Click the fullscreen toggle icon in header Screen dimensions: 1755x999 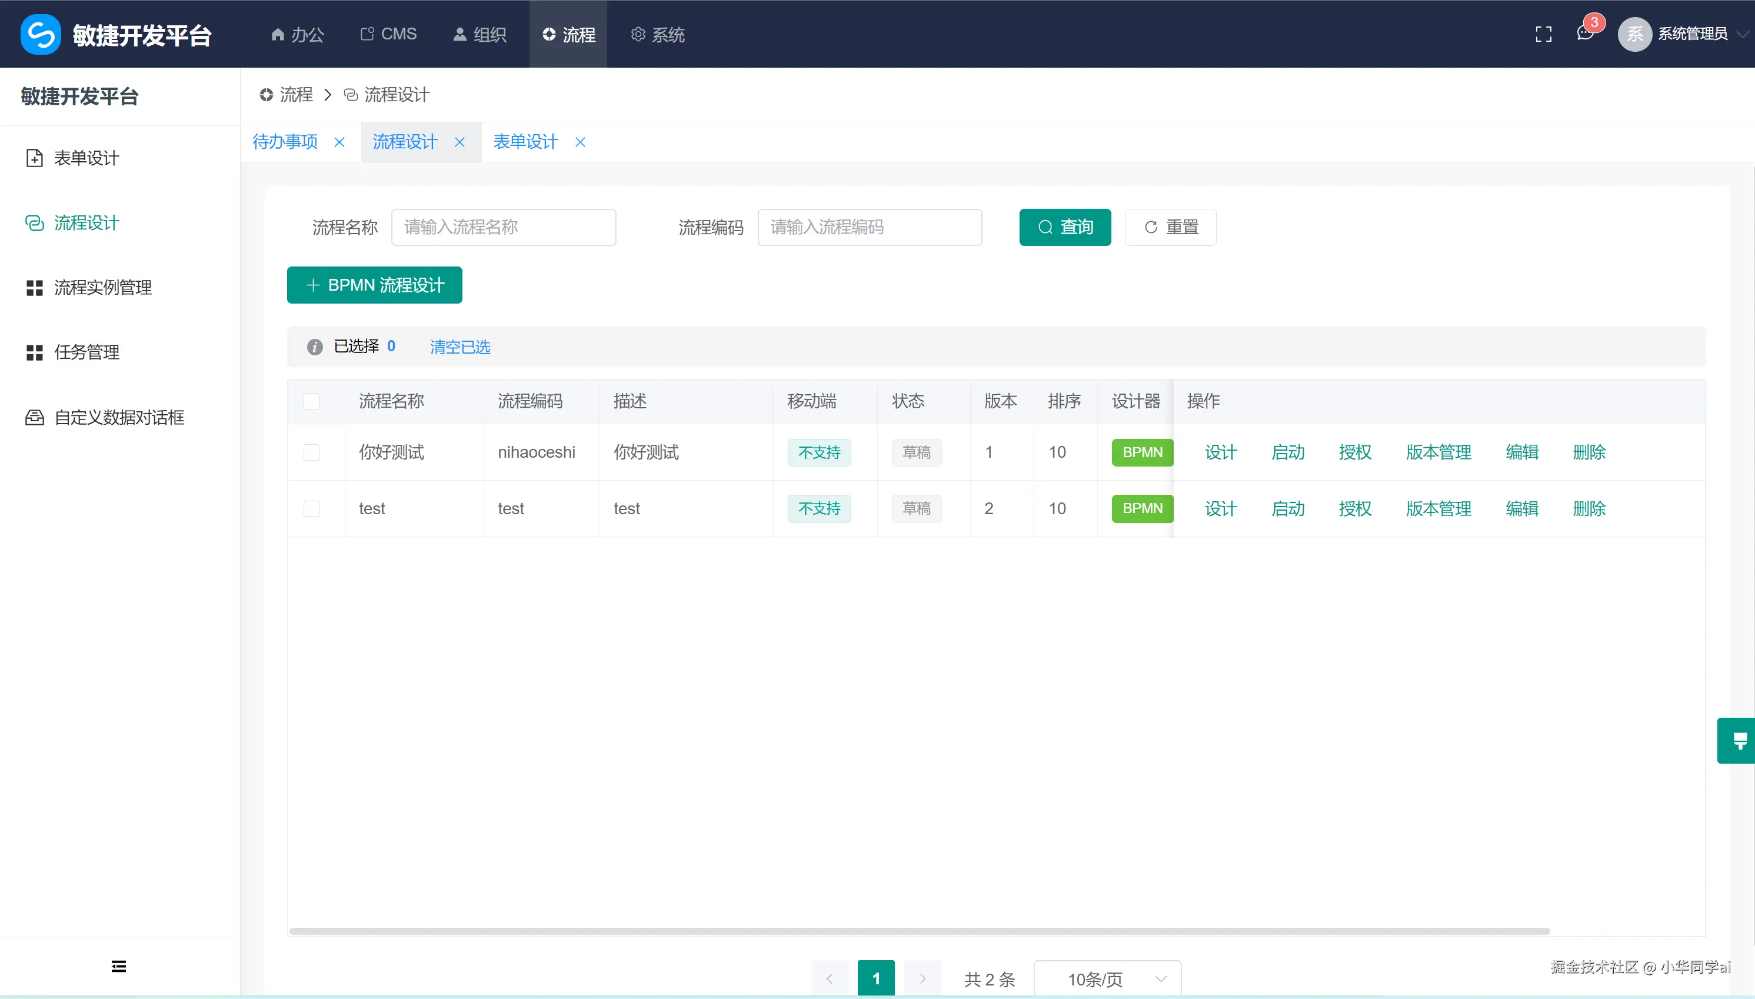1543,34
